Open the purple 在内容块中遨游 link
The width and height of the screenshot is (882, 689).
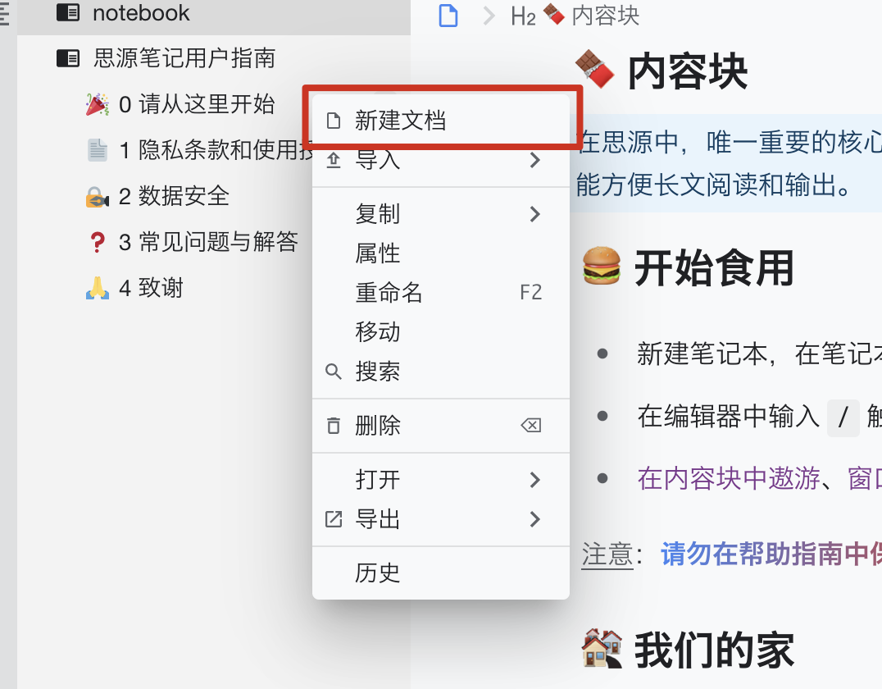(729, 479)
